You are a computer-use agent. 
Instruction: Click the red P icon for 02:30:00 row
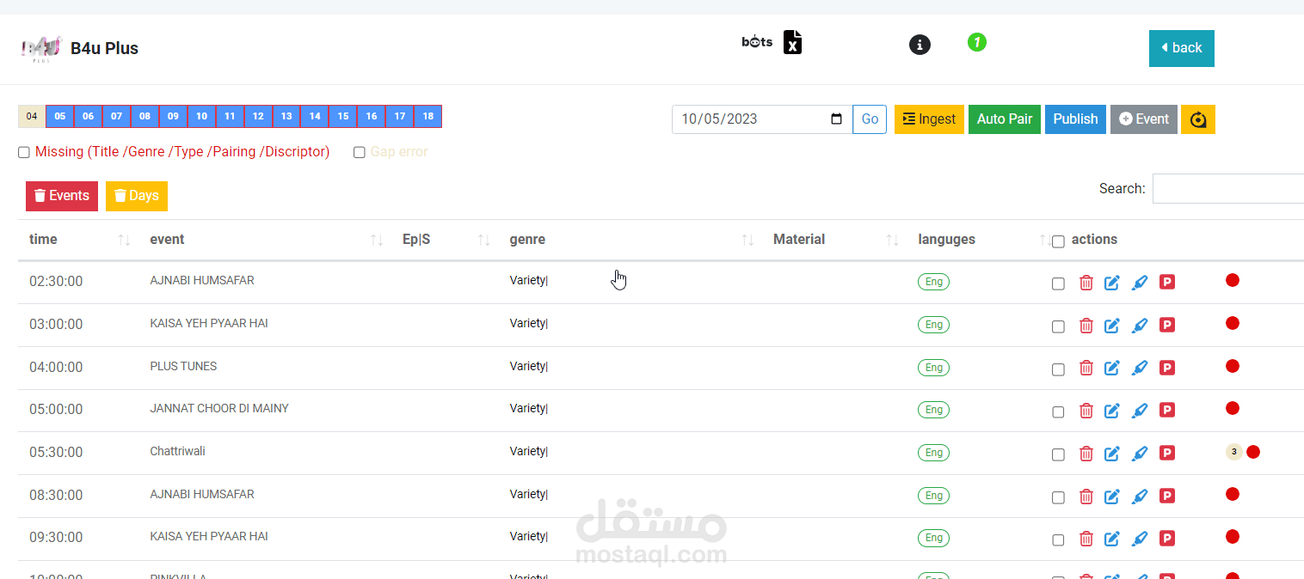click(1167, 282)
